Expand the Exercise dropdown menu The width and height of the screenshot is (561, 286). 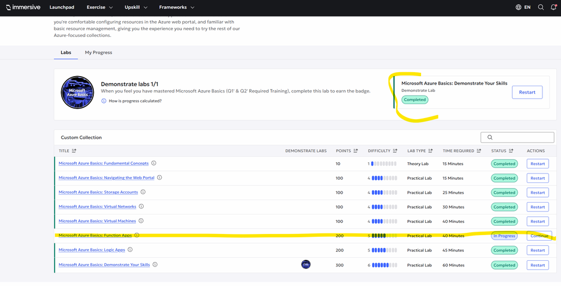[99, 7]
